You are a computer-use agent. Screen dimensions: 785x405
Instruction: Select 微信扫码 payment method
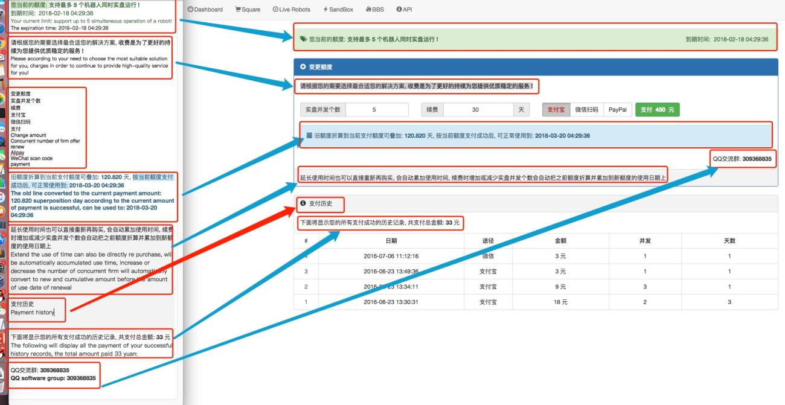point(586,110)
